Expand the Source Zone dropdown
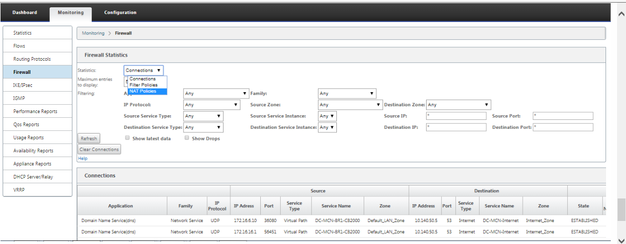 point(350,105)
